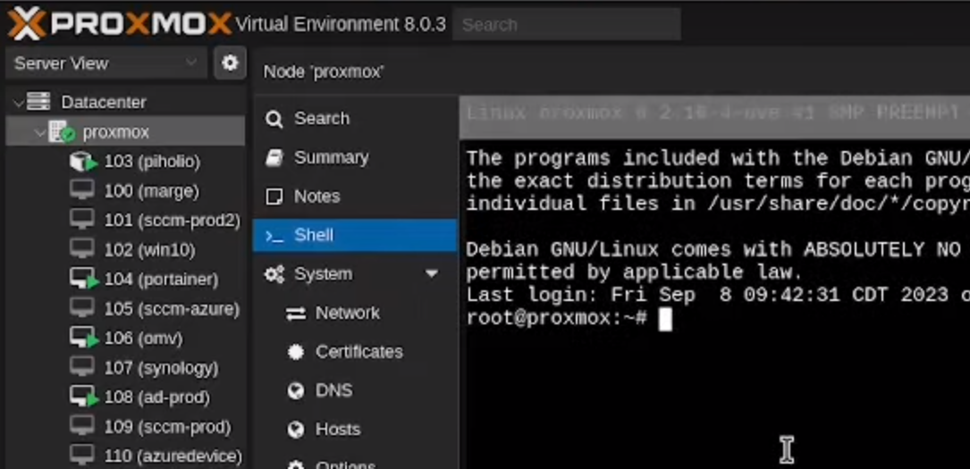Select running VM icon for 104 (portainer)
Screen dimensions: 970x469
point(83,280)
